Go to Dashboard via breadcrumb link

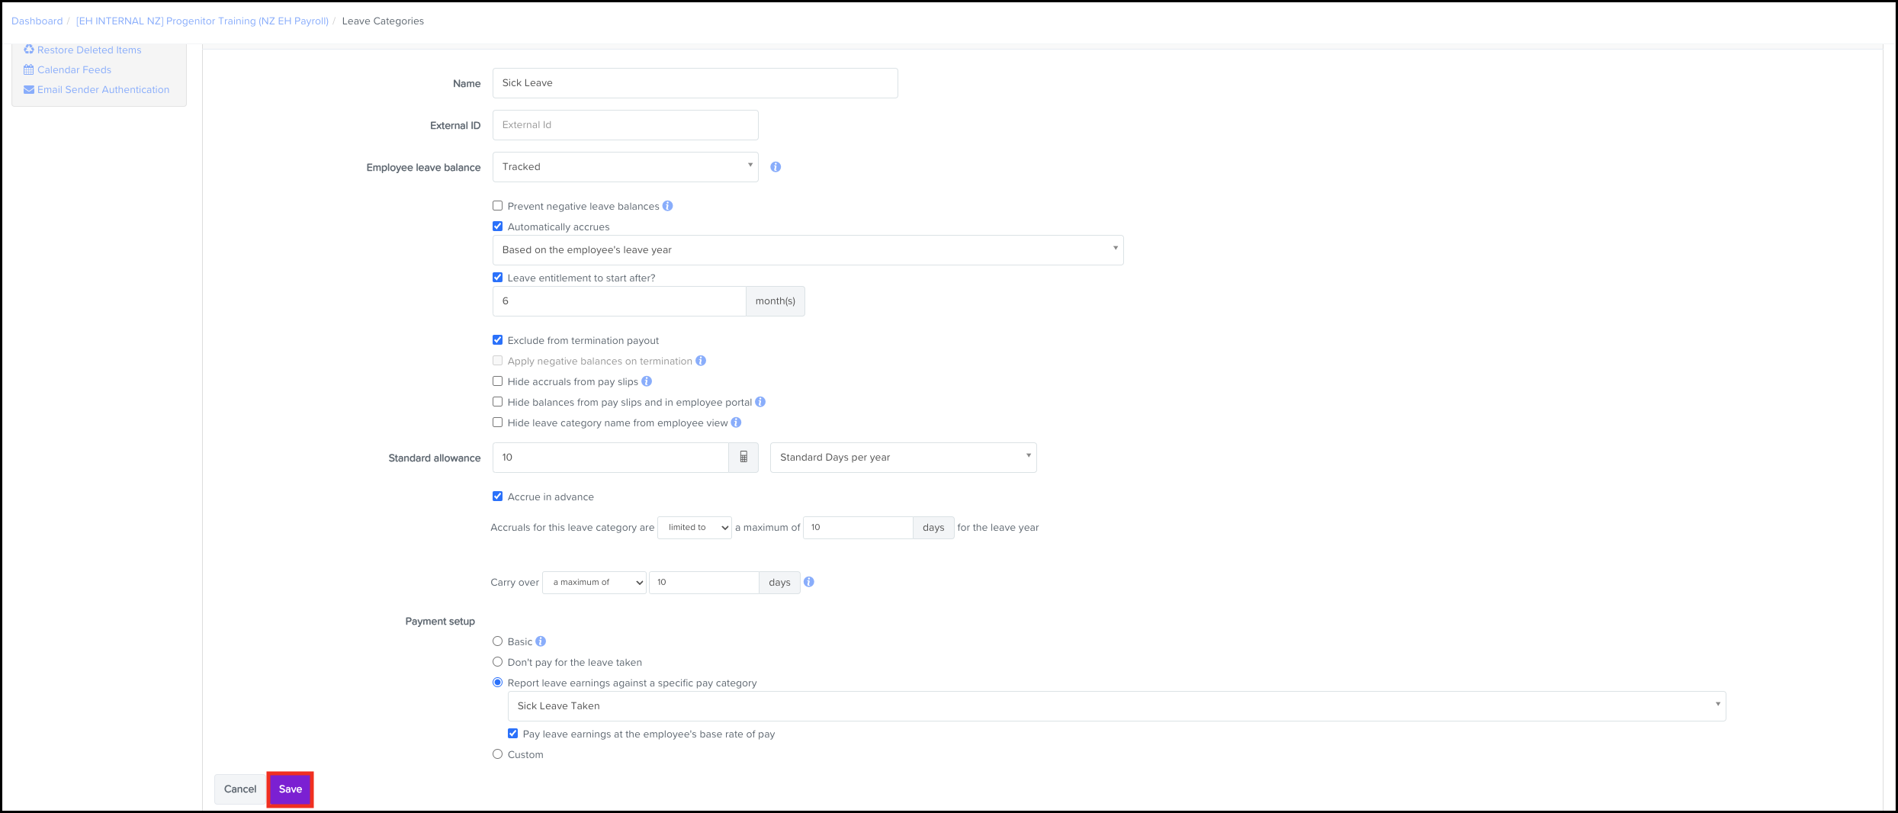click(37, 21)
